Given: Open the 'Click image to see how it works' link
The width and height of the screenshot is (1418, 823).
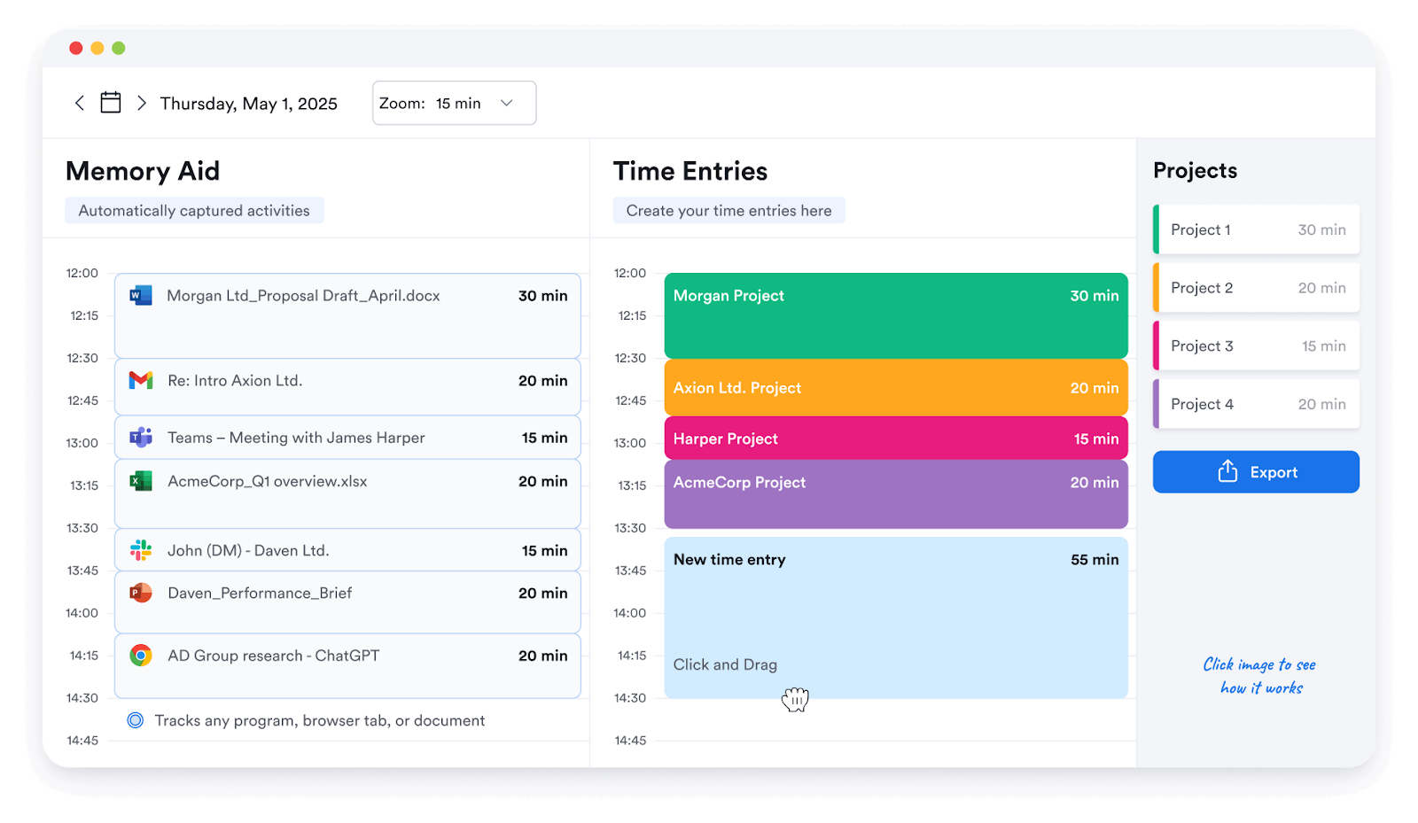Looking at the screenshot, I should (1258, 676).
